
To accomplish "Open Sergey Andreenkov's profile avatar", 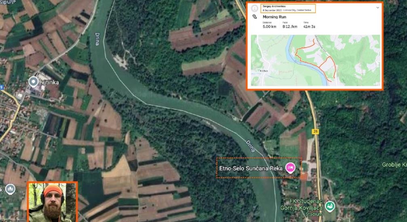I will click(255, 8).
